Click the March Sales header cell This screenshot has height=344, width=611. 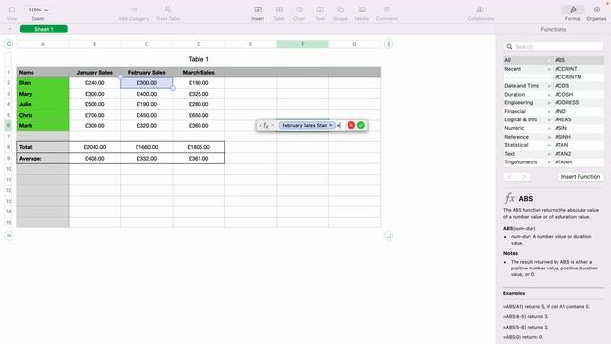199,73
